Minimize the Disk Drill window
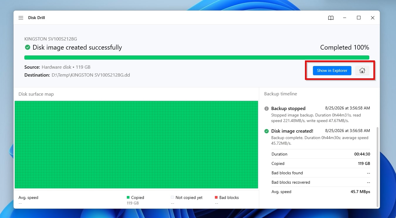This screenshot has height=218, width=396. pyautogui.click(x=345, y=18)
